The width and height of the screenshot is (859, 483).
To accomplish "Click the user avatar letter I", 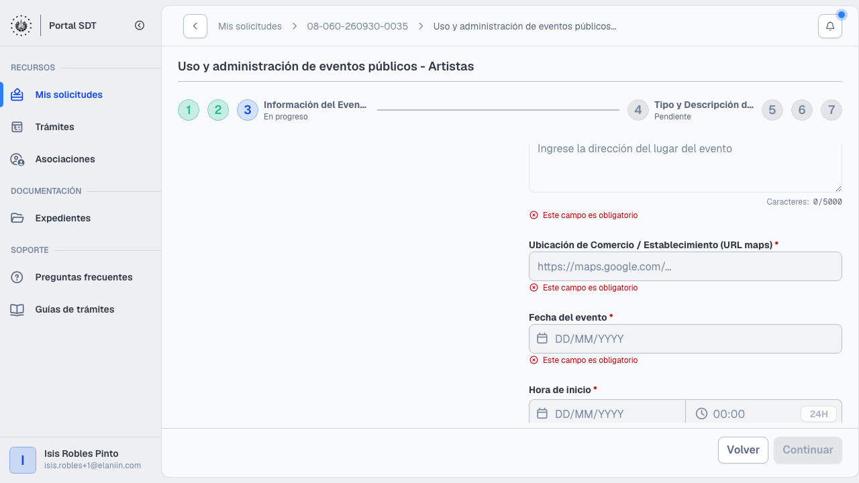I will pos(23,460).
